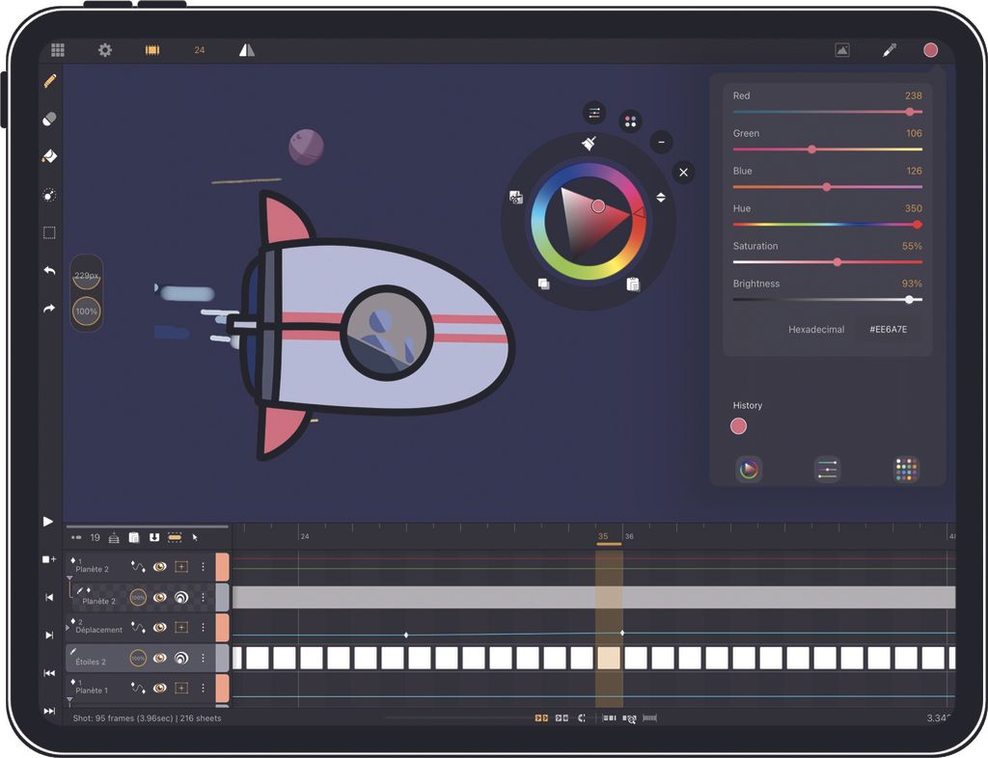Click the Undo arrow icon
This screenshot has width=988, height=758.
(49, 271)
